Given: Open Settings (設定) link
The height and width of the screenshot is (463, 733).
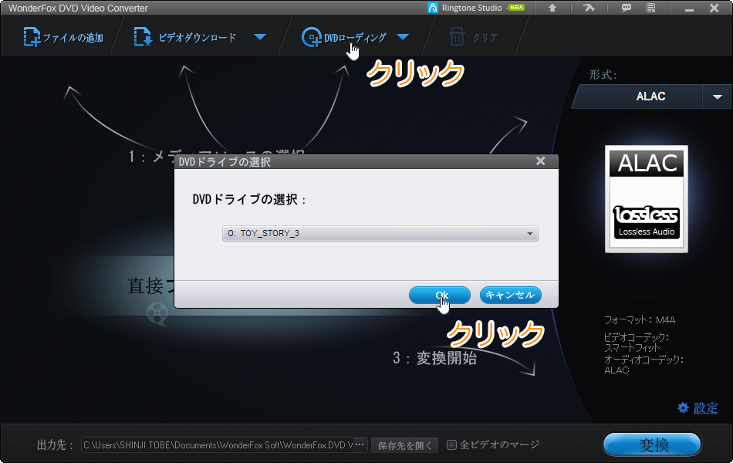Looking at the screenshot, I should (705, 407).
